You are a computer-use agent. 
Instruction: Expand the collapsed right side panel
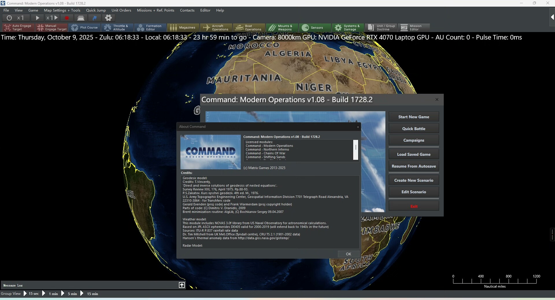click(552, 17)
